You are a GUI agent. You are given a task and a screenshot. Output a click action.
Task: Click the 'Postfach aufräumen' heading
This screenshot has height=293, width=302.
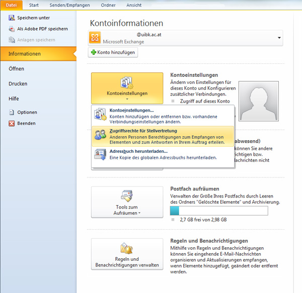click(195, 189)
